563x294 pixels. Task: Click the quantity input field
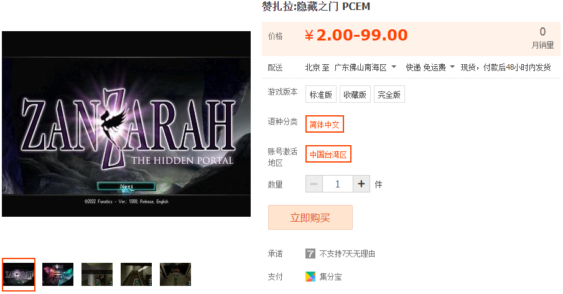coord(338,184)
